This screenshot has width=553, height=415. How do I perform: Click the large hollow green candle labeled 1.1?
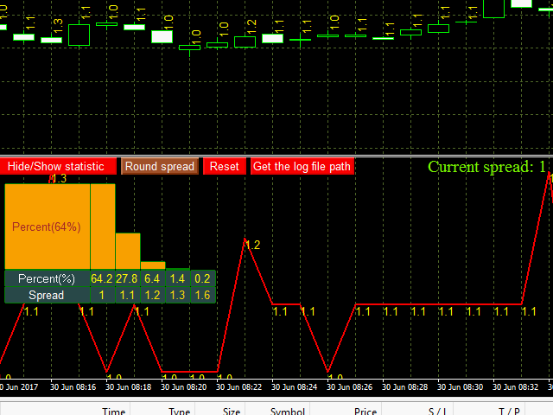(x=79, y=35)
